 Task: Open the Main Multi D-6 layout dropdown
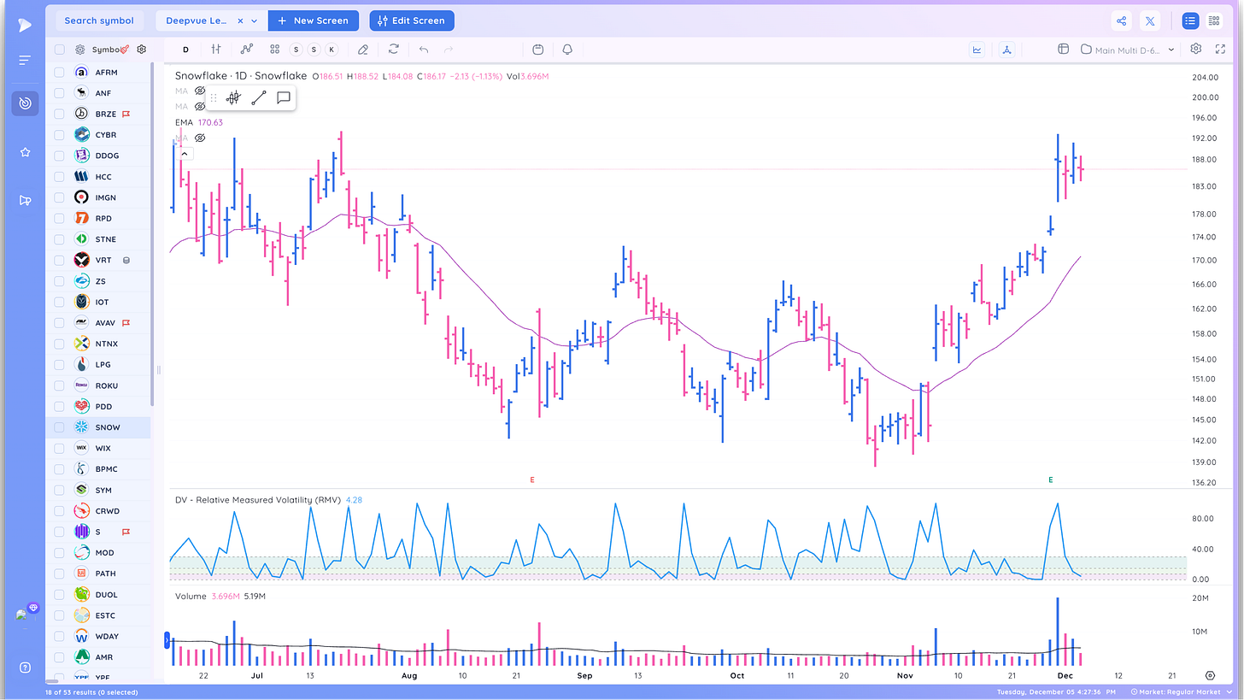click(1128, 50)
